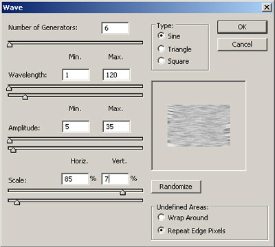
Task: Click the Number of Generators label
Action: click(43, 27)
